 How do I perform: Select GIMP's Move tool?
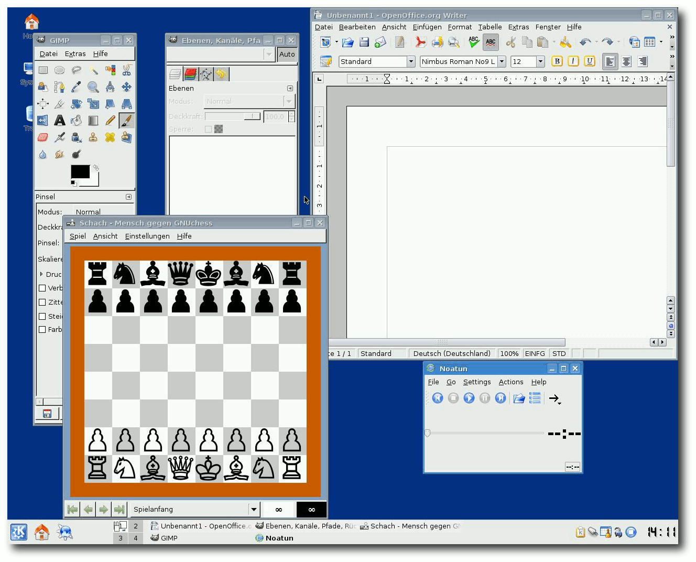127,87
